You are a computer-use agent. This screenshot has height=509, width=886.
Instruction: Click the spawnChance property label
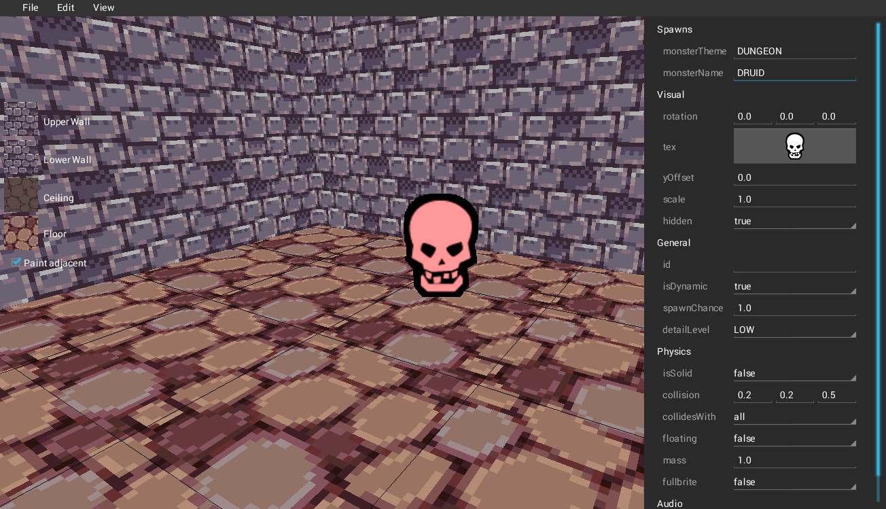coord(693,308)
